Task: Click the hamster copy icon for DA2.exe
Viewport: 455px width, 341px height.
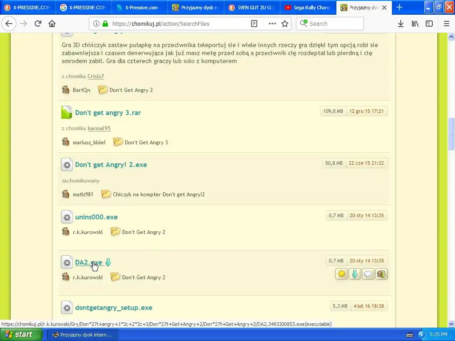Action: coord(381,274)
